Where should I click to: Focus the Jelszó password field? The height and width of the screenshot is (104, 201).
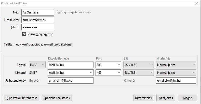coord(38,27)
